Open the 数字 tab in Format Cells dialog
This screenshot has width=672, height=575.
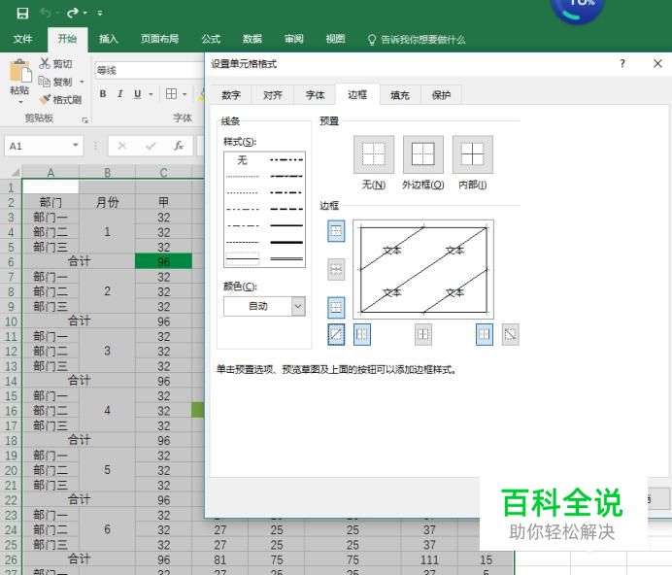point(231,95)
